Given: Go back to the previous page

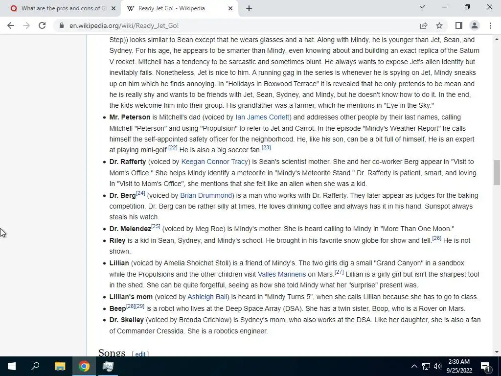Looking at the screenshot, I should click(11, 25).
